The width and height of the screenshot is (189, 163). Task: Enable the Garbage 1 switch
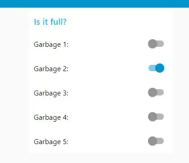coord(156,44)
